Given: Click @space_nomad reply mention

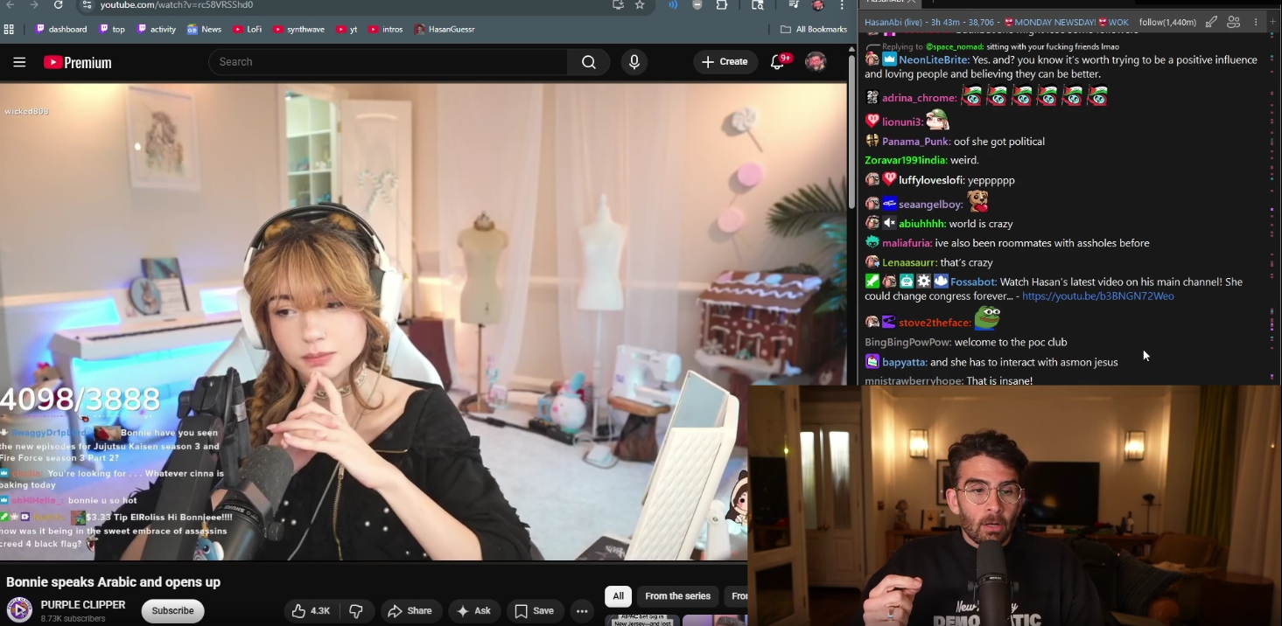Looking at the screenshot, I should click(x=954, y=46).
